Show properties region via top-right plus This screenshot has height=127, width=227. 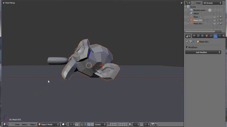(x=181, y=3)
